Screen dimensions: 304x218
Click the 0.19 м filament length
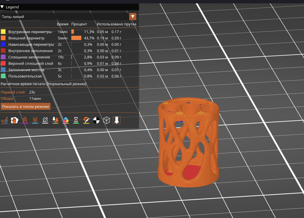click(x=102, y=38)
